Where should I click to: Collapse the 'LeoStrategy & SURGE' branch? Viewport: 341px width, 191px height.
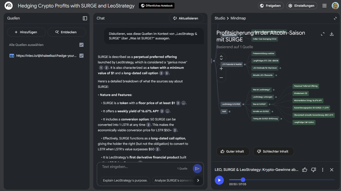[x=243, y=104]
